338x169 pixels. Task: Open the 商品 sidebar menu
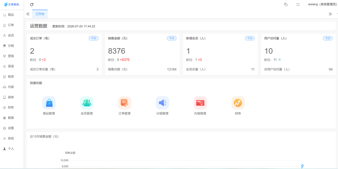tap(12, 15)
